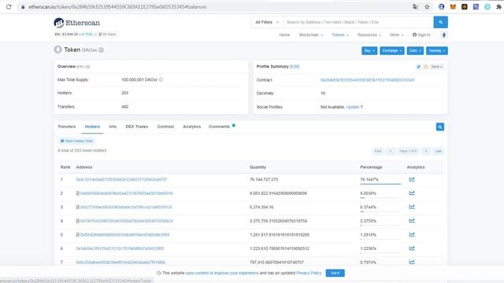
Task: Click the Edit link next to Profile Summary
Action: click(x=295, y=67)
